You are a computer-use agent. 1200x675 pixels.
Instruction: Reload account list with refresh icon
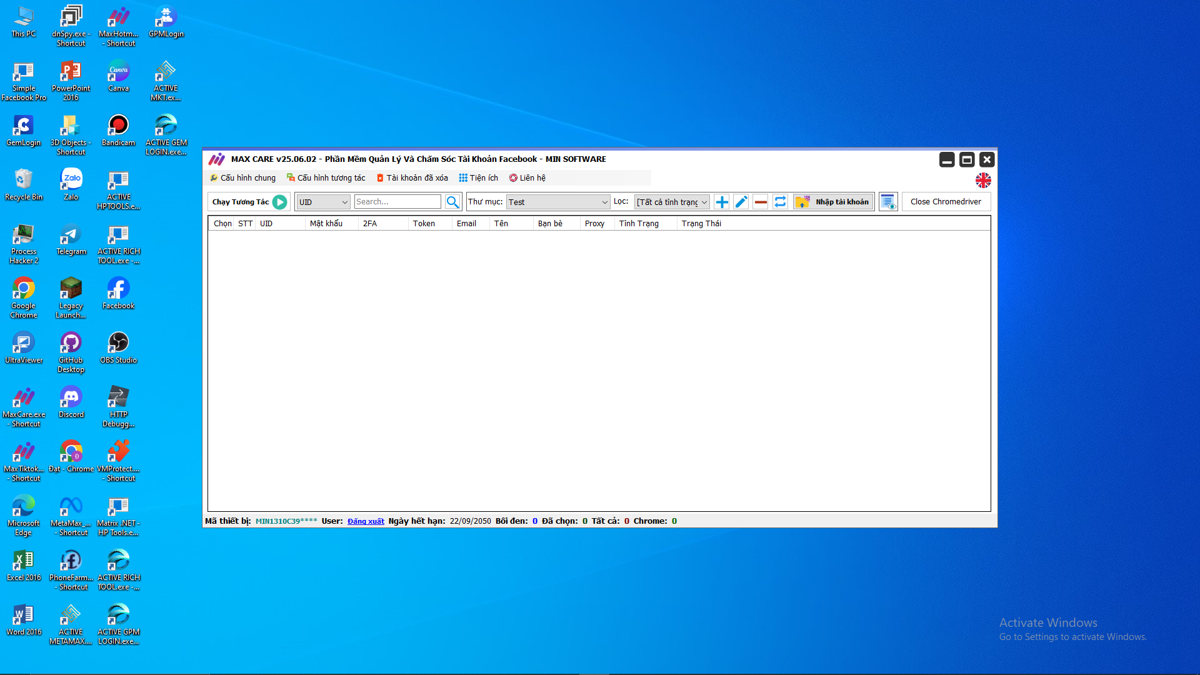click(780, 202)
